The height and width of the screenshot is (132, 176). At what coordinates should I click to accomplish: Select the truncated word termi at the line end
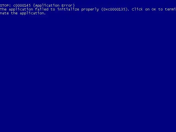170,9
